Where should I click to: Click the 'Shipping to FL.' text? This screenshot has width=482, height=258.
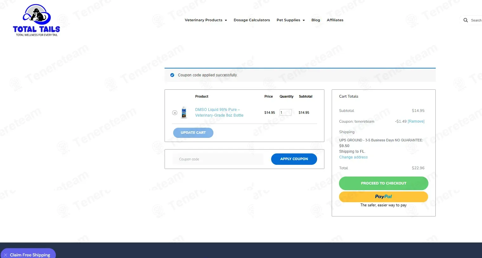click(352, 152)
